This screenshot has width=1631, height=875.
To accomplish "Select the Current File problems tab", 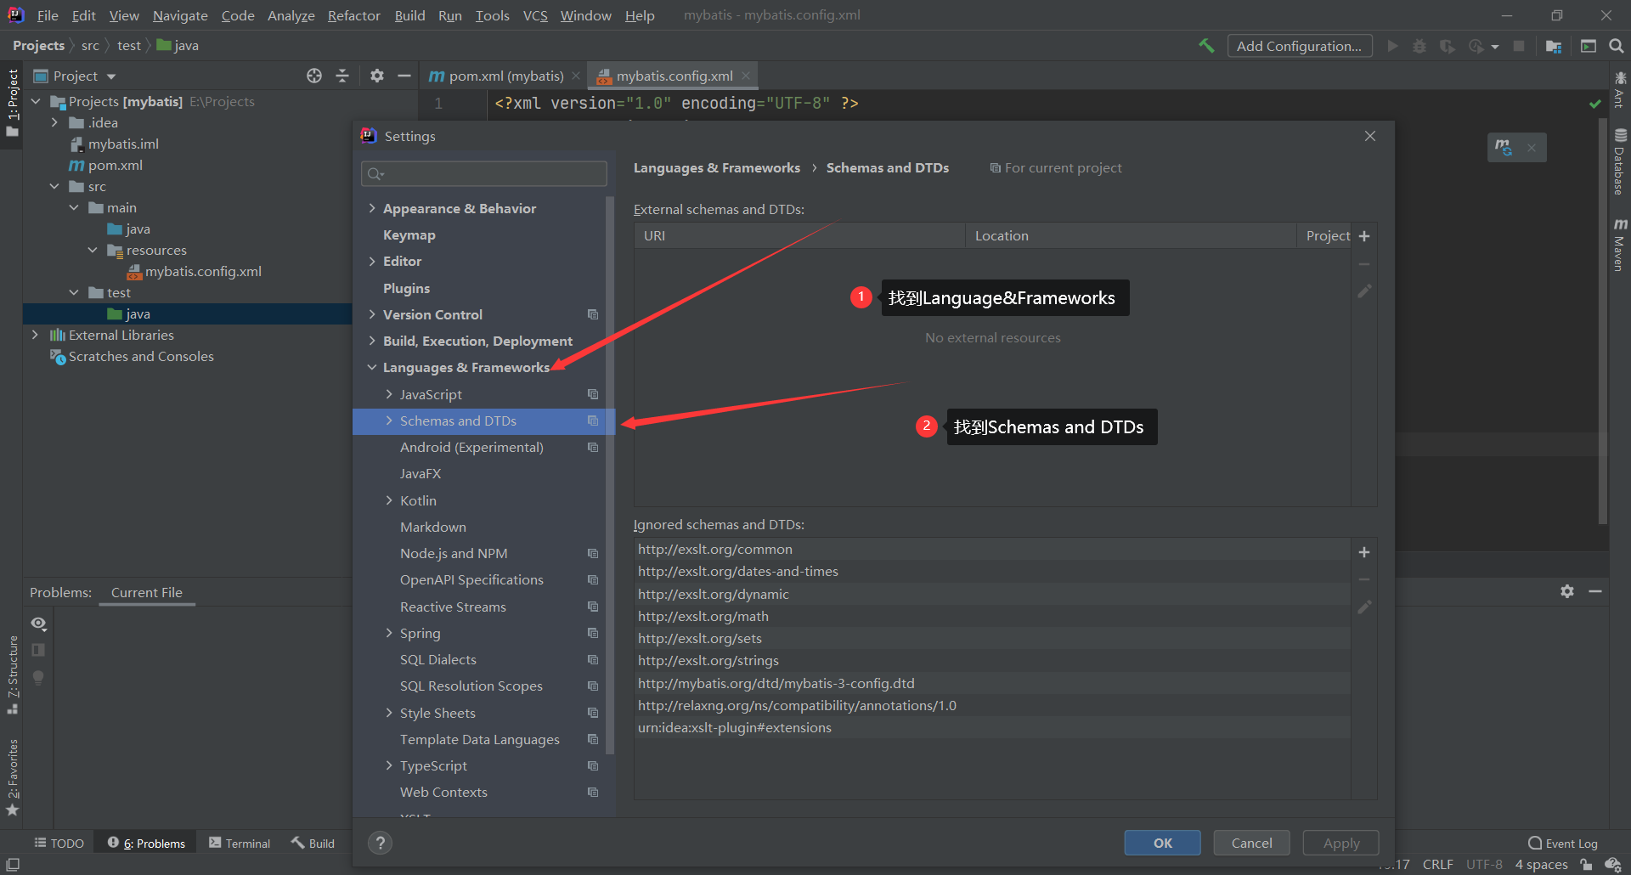I will click(146, 592).
